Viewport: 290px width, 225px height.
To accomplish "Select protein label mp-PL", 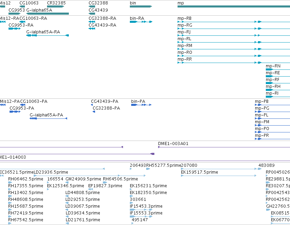I will pyautogui.click(x=261, y=115).
